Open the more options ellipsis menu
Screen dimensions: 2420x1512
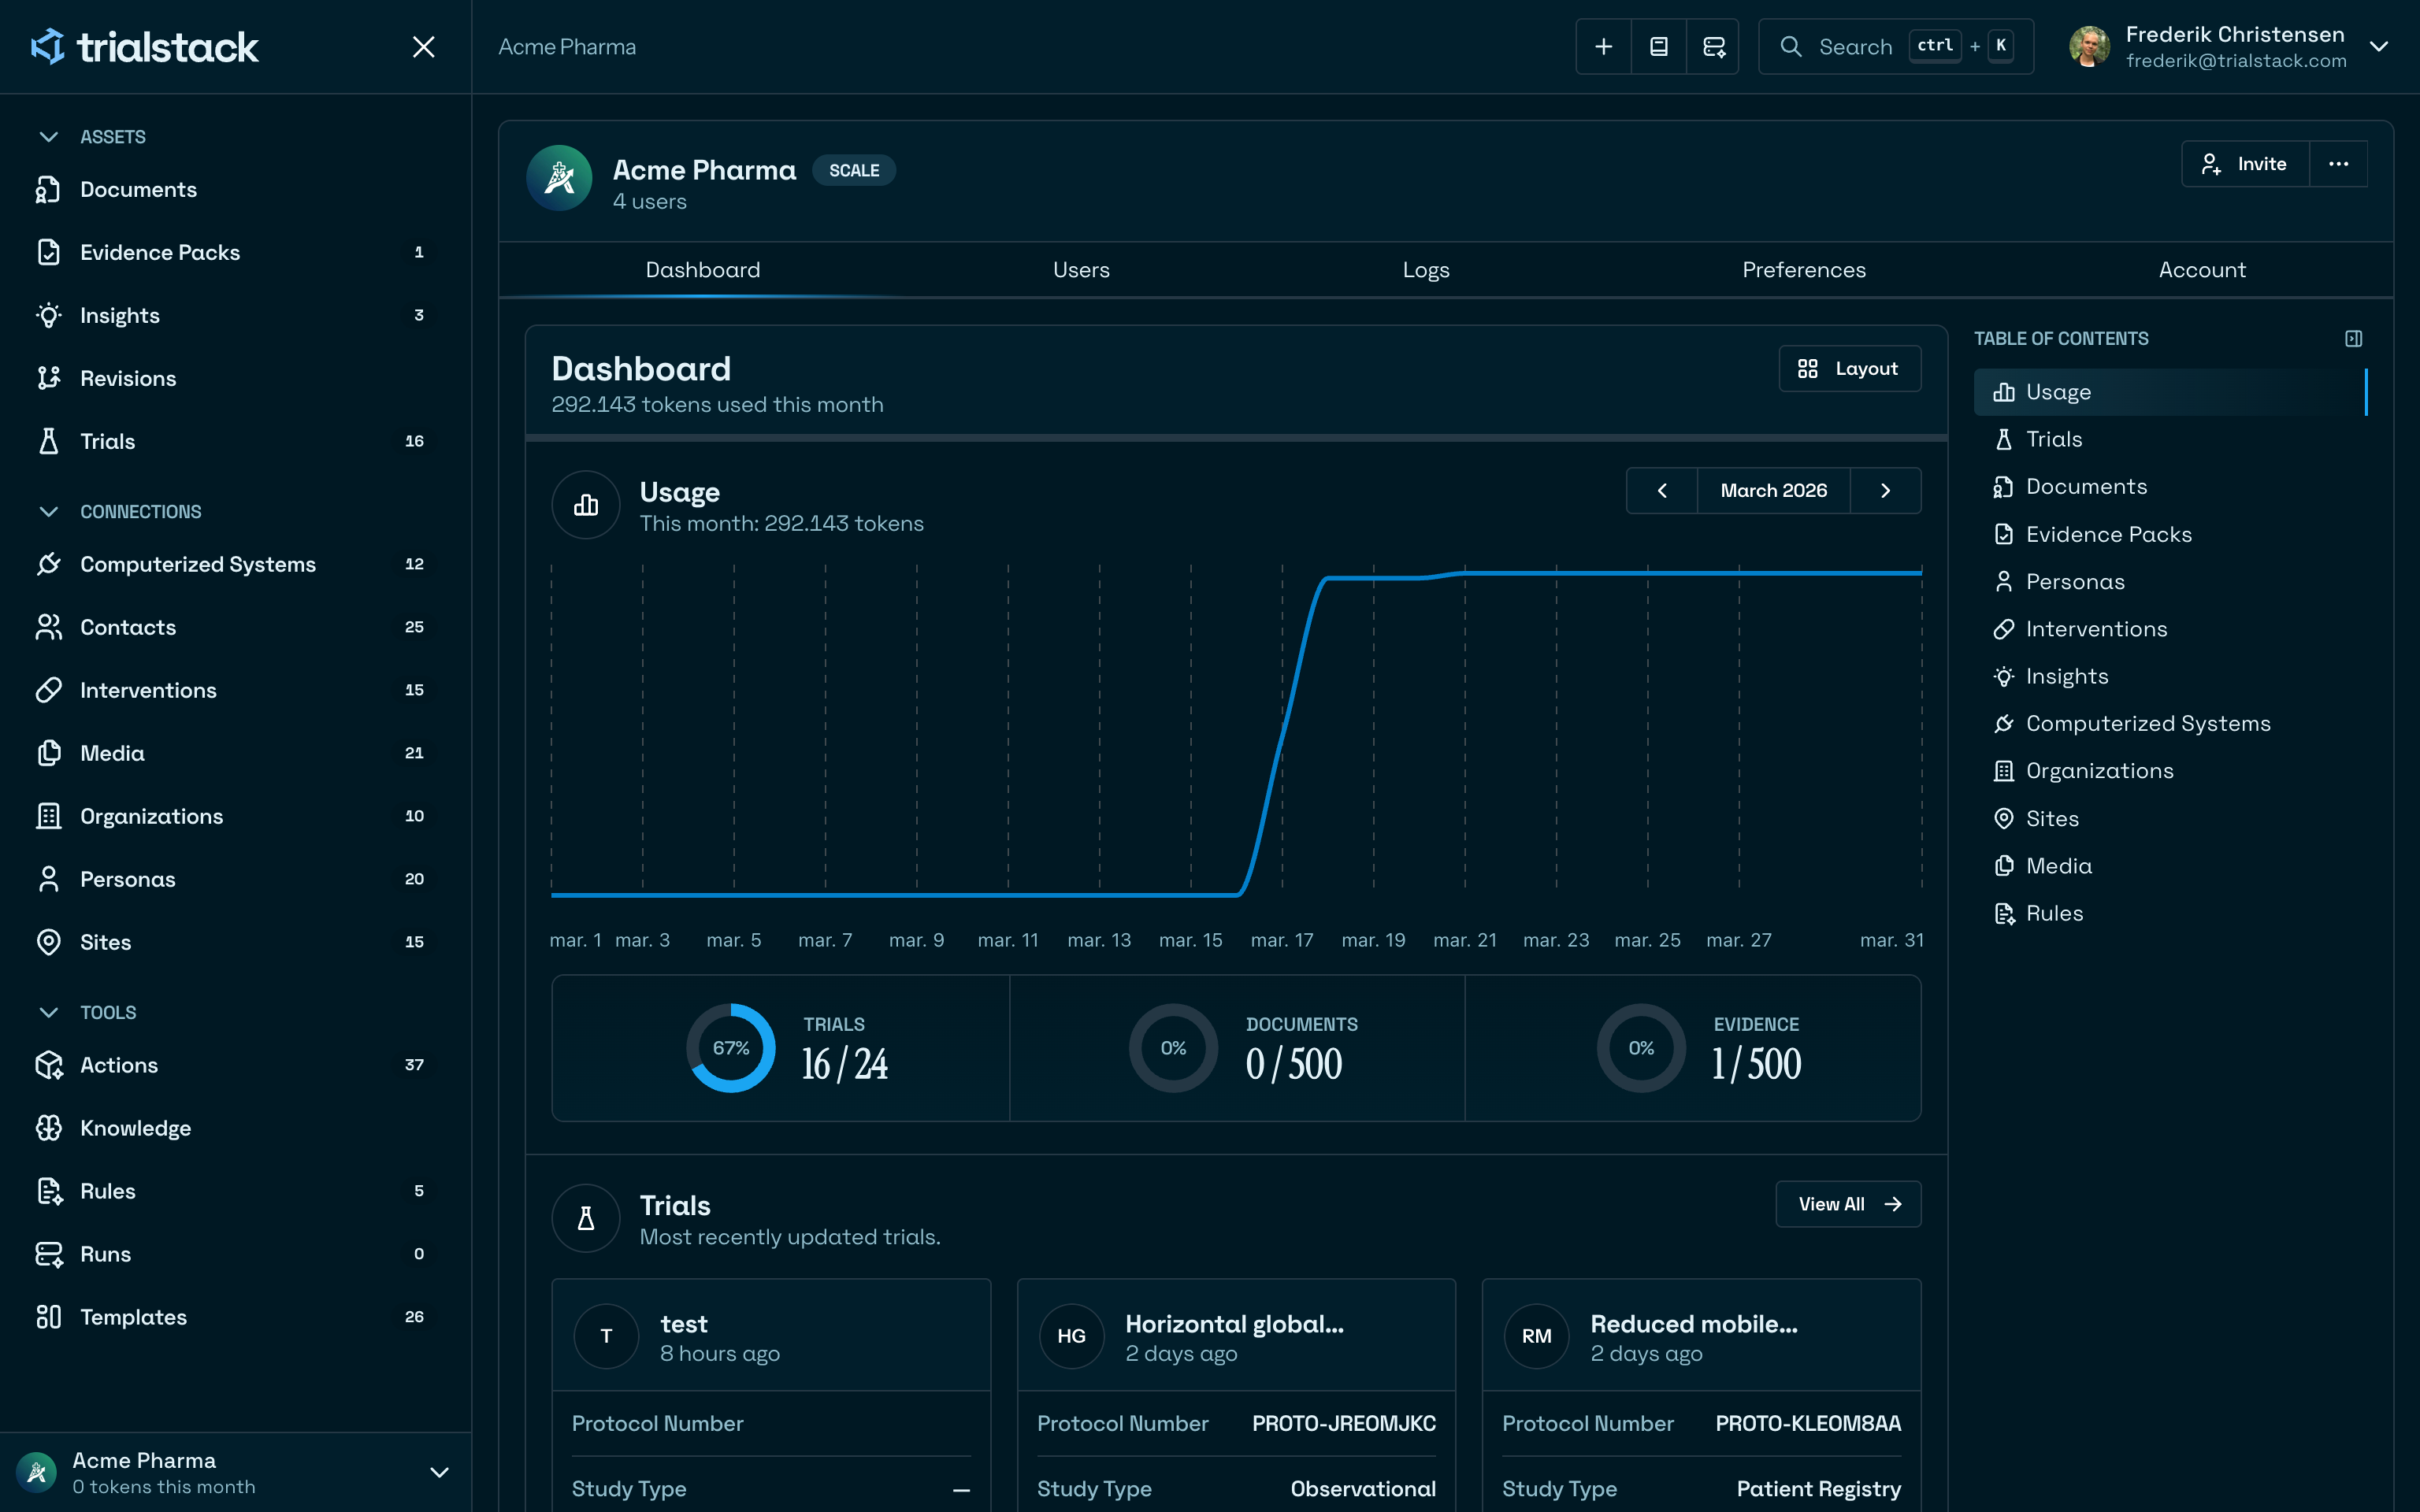[x=2338, y=164]
